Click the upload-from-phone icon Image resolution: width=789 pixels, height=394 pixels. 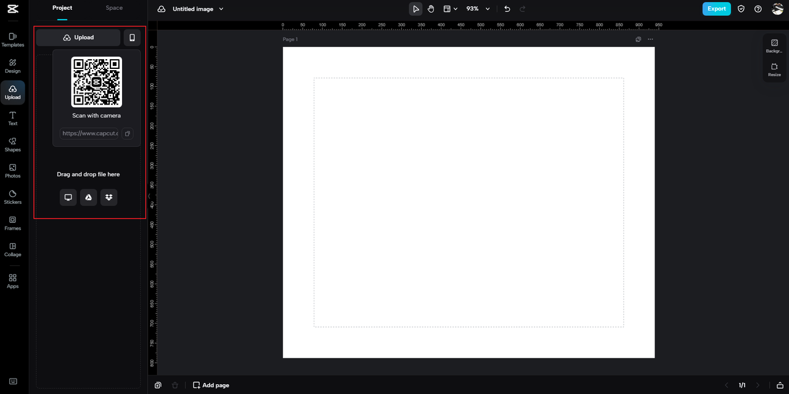(x=132, y=38)
